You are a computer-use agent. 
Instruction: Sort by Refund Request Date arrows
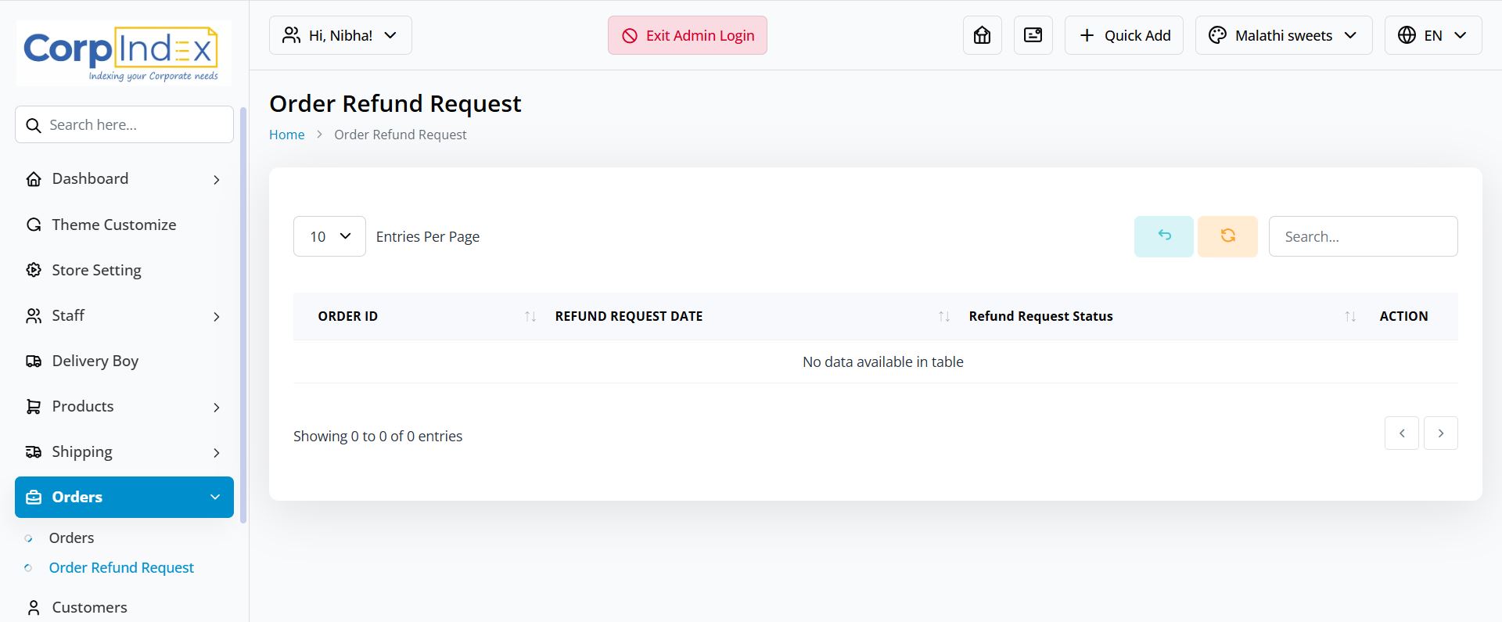pos(943,316)
